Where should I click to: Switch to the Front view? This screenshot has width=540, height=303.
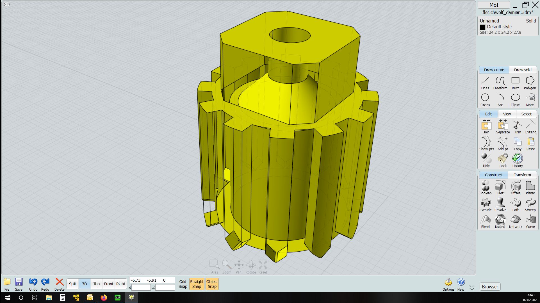[109, 284]
